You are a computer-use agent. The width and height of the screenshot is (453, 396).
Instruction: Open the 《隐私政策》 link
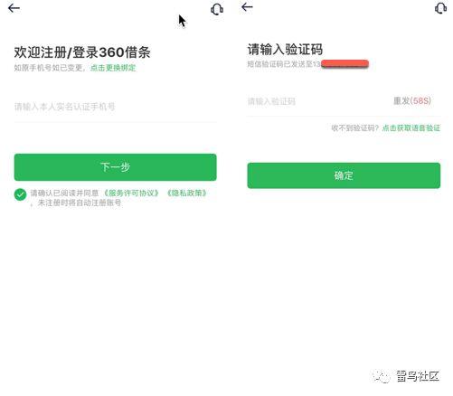pos(187,193)
